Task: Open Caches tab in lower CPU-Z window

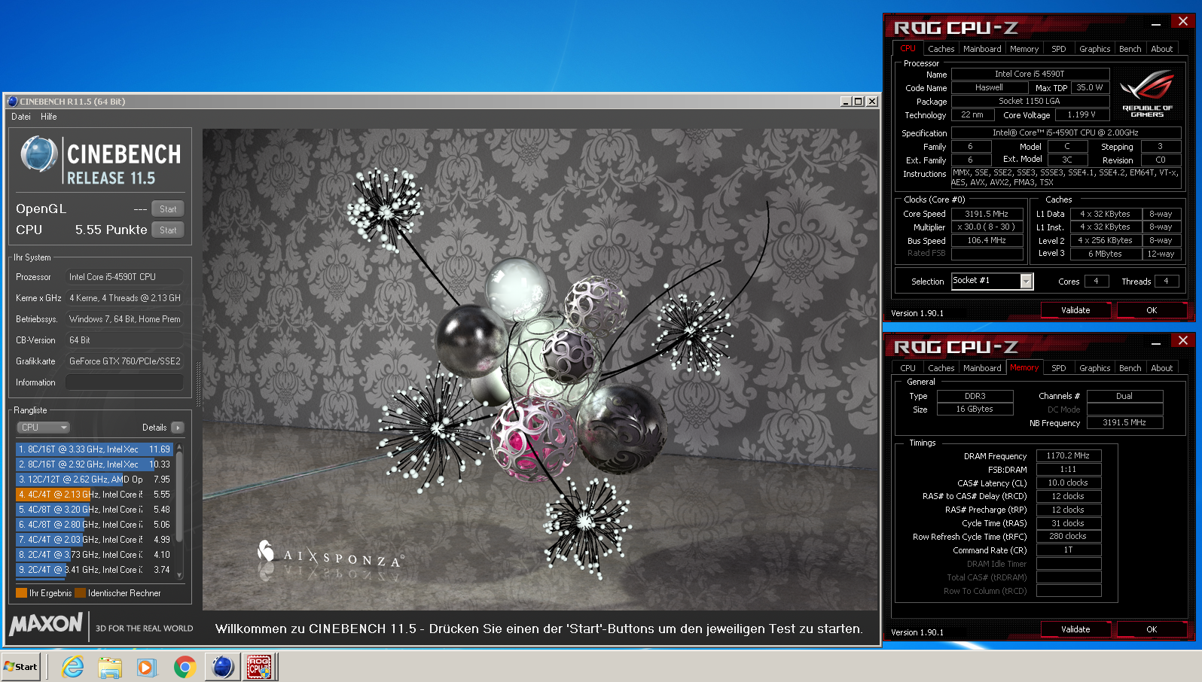Action: coord(941,368)
